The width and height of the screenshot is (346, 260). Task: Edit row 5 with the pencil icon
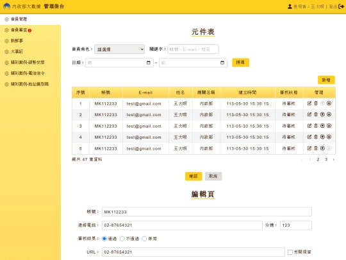tap(309, 148)
